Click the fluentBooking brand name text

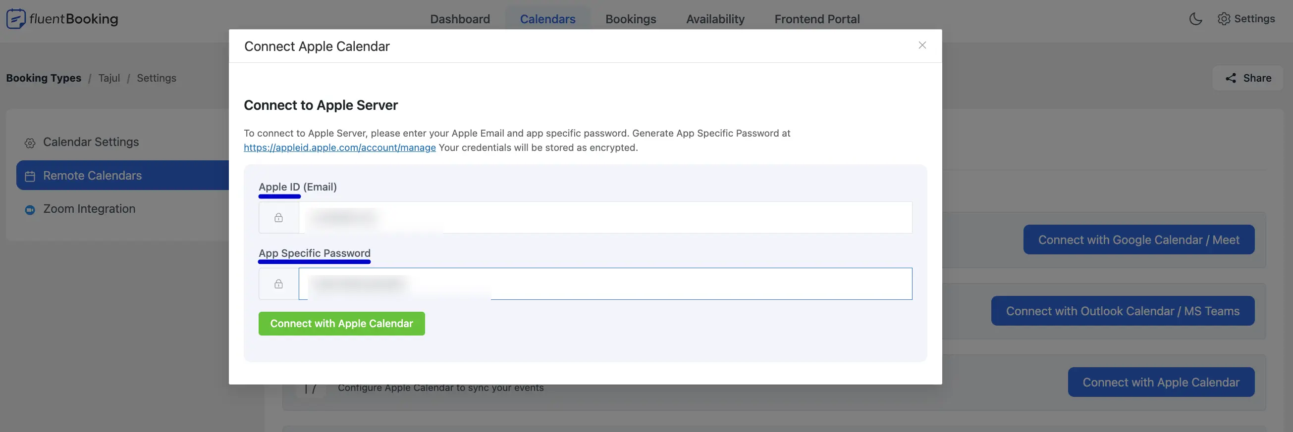[74, 19]
